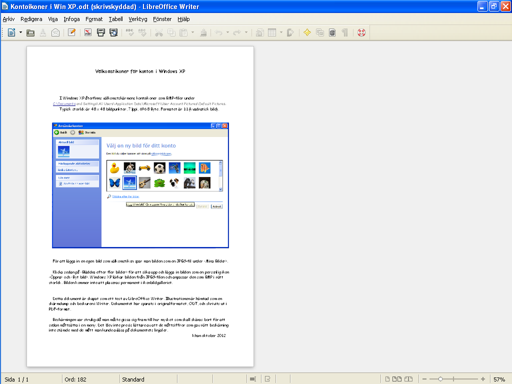512x384 pixels.
Task: Click the embedded Windows XP screenshot image
Action: [140, 185]
